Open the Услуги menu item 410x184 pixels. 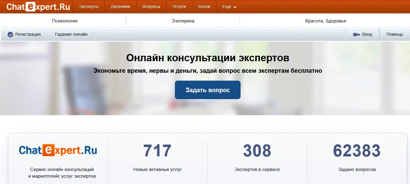[179, 7]
